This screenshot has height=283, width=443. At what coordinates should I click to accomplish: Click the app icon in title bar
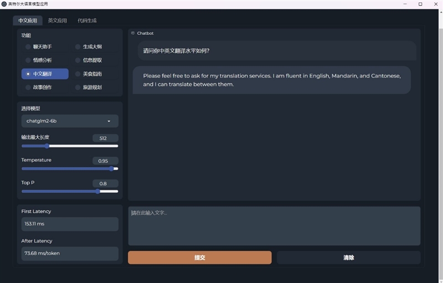[x=4, y=4]
